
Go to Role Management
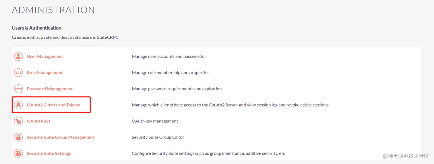(44, 73)
